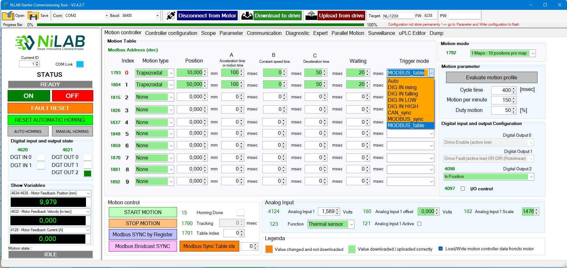Click the Save floppy disk icon
The width and height of the screenshot is (567, 268).
[33, 16]
